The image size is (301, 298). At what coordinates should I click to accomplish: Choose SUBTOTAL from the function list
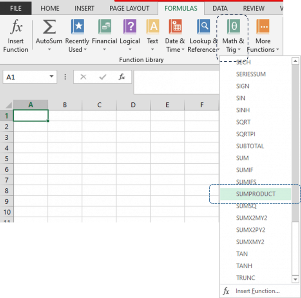pos(256,146)
